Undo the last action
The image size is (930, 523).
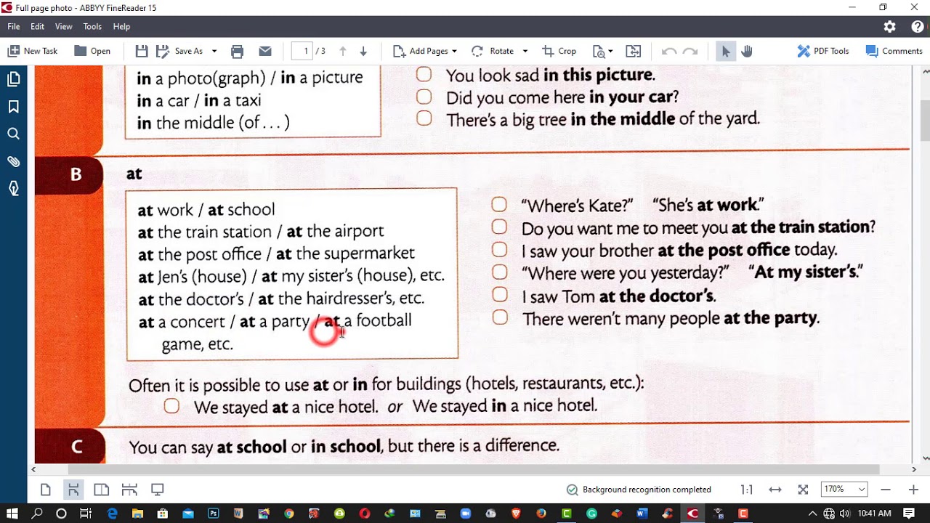(x=669, y=51)
